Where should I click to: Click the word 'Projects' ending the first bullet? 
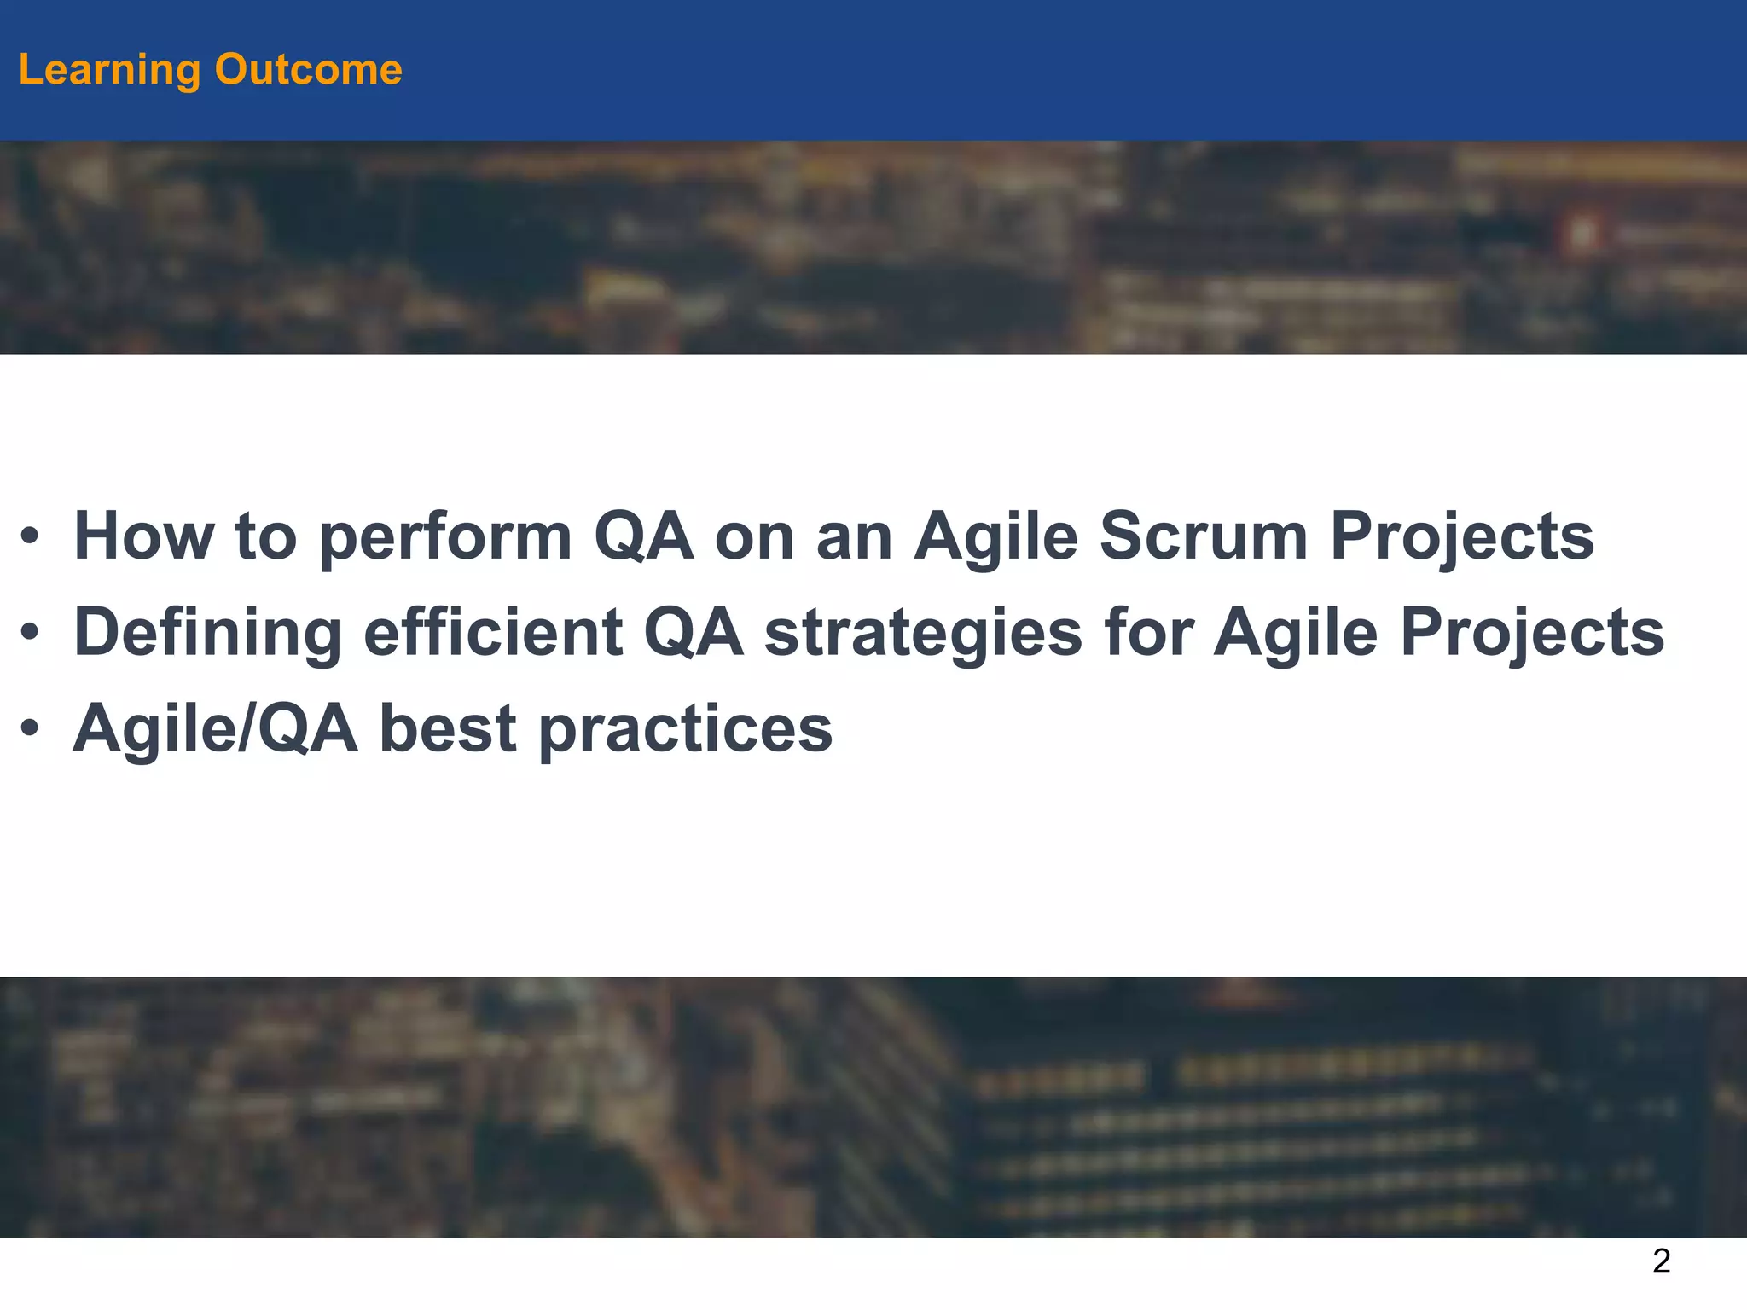point(1463,537)
